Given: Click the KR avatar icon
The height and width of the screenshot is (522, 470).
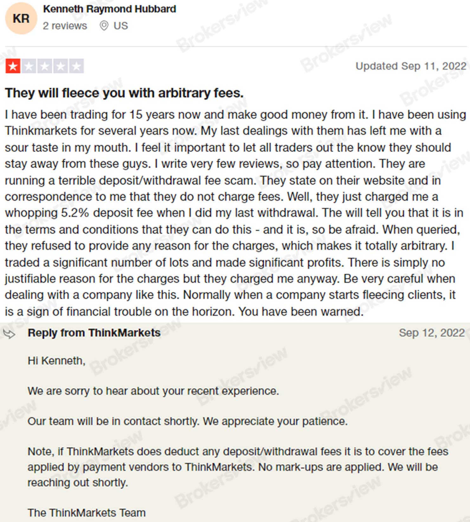Looking at the screenshot, I should coord(21,17).
